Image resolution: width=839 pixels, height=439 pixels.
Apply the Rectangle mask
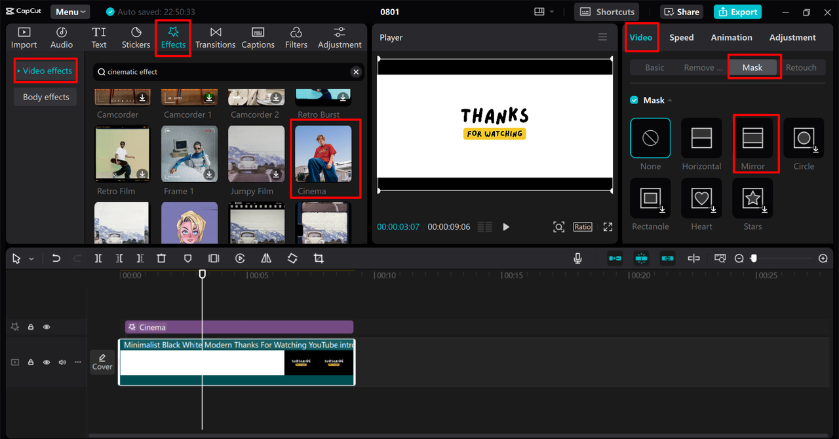(x=650, y=198)
